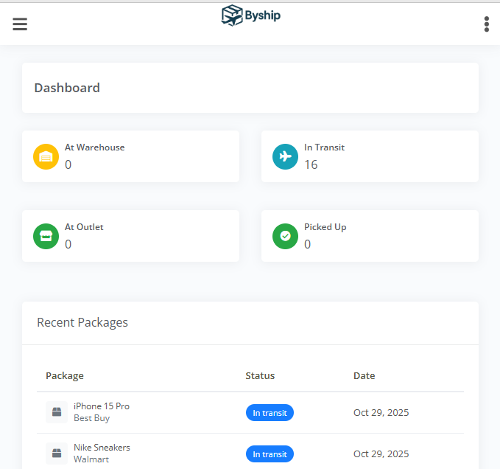Image resolution: width=500 pixels, height=469 pixels.
Task: Click the Package column header
Action: 65,376
